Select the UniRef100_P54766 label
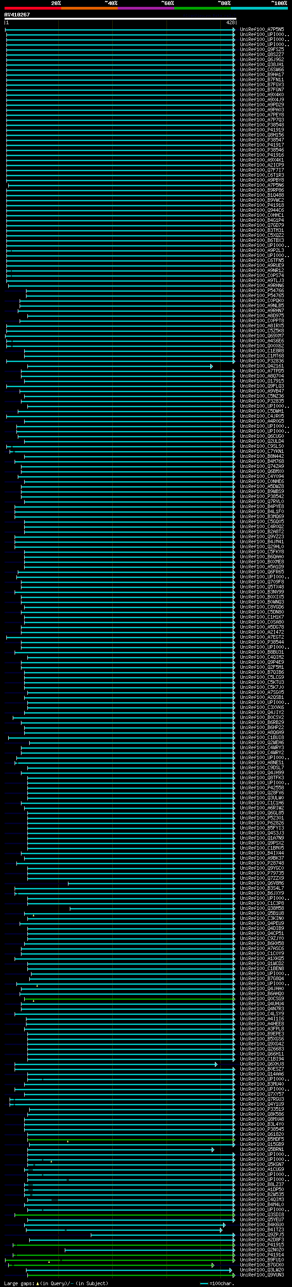The height and width of the screenshot is (1287, 292). coord(262,291)
